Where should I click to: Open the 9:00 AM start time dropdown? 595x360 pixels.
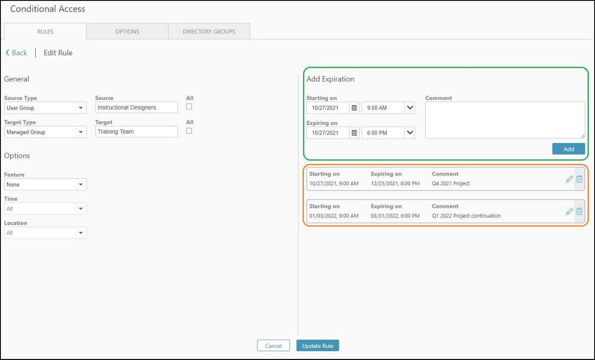click(x=410, y=108)
